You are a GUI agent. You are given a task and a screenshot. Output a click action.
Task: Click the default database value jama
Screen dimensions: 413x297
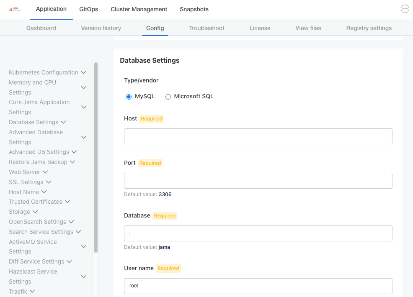pyautogui.click(x=164, y=247)
